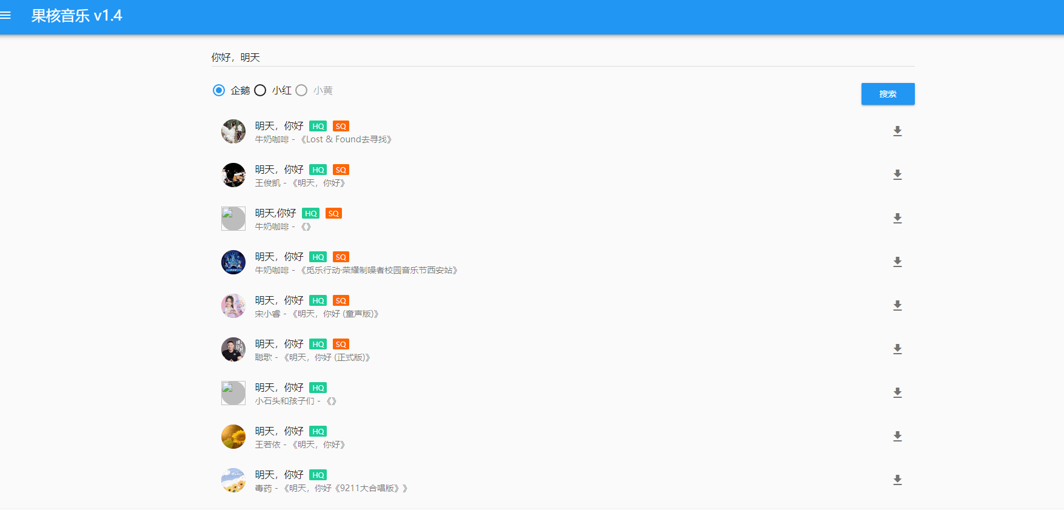Screen dimensions: 1064x519
Task: Click the text 王俊凯 - 《明天，你好》
Action: (x=300, y=183)
